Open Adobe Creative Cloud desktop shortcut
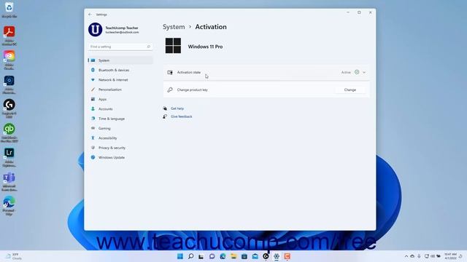467x262 pixels. pyautogui.click(x=9, y=60)
